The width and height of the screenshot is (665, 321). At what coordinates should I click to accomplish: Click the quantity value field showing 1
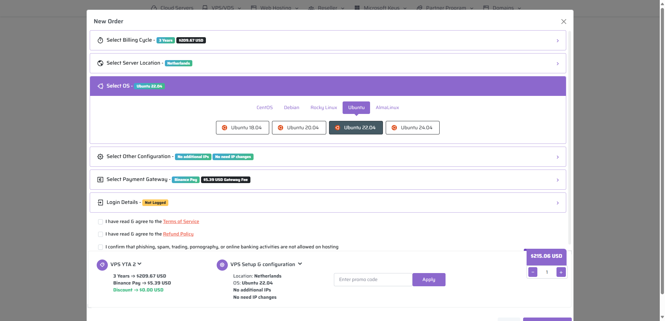coord(547,272)
